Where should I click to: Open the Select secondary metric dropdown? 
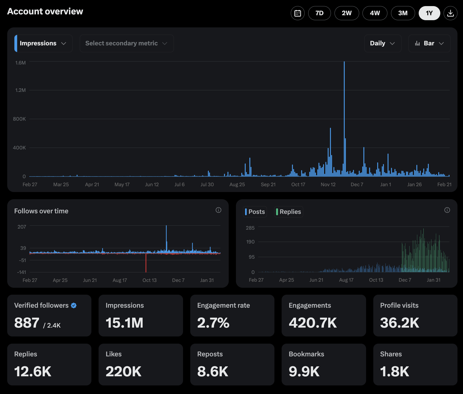(127, 43)
